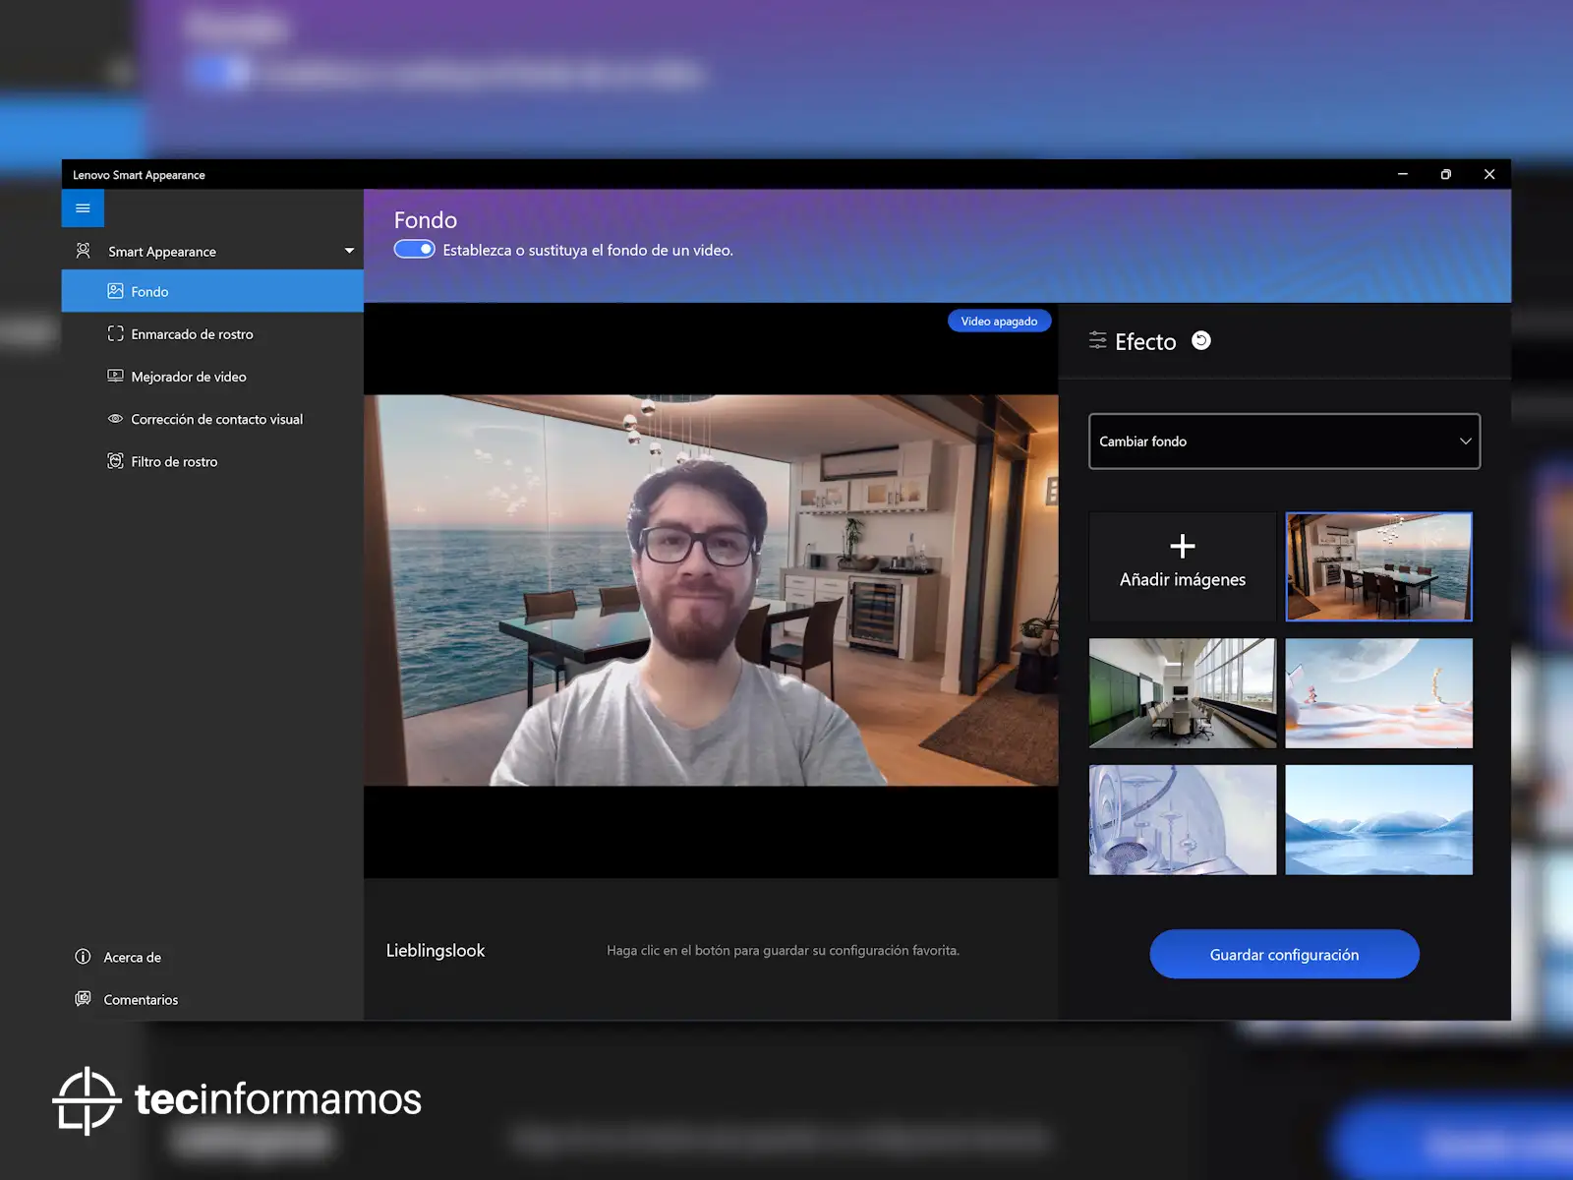Click the Acerca de info icon
The height and width of the screenshot is (1180, 1573).
tap(84, 957)
